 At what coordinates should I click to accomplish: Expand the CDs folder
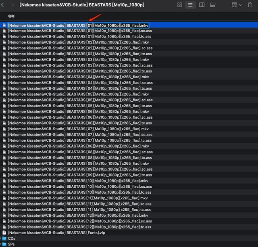(x=1, y=238)
